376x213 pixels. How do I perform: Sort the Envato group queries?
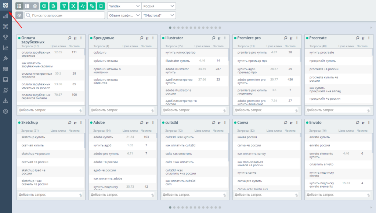363,123
